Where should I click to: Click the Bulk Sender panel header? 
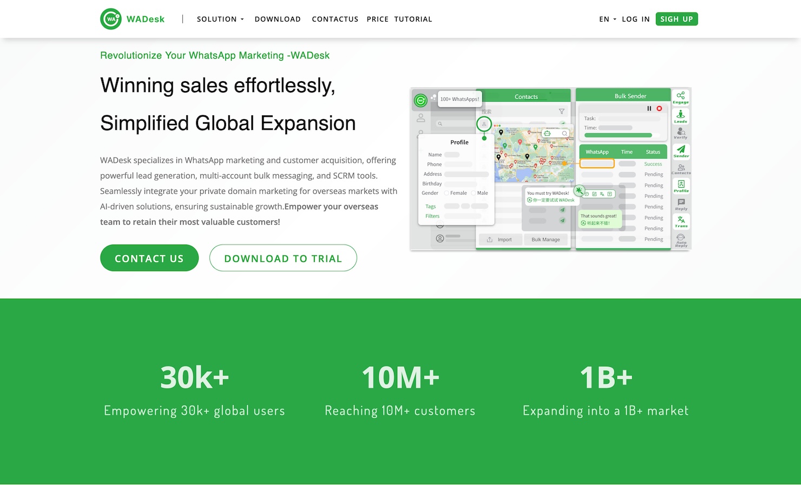coord(623,95)
